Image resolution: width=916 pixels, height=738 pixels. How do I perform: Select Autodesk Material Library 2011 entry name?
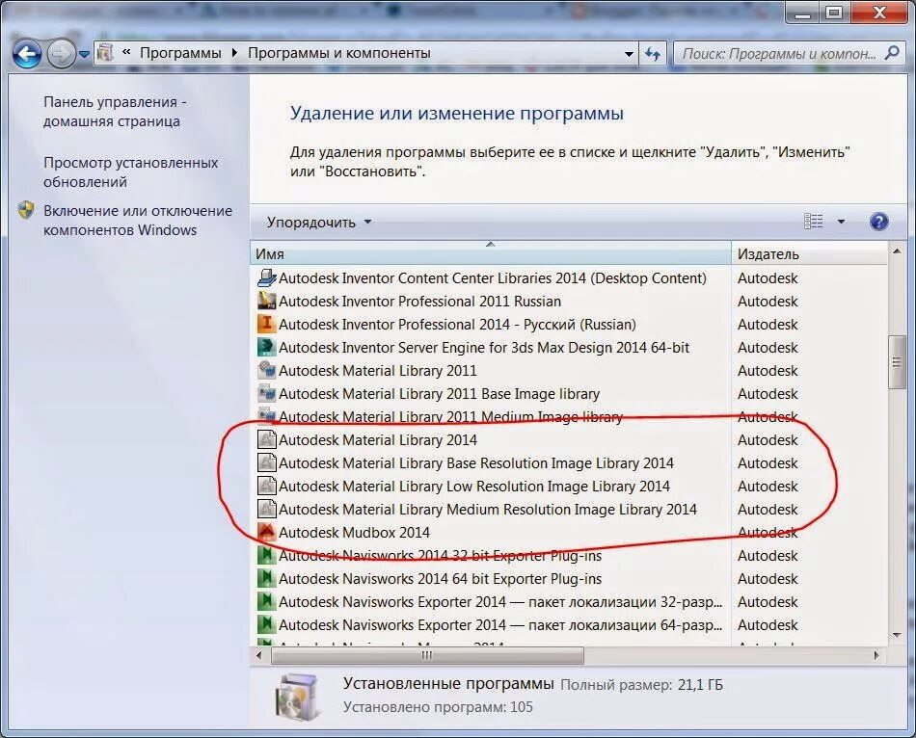click(378, 371)
